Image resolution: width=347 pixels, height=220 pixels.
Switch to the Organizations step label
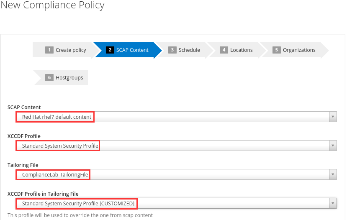point(299,50)
